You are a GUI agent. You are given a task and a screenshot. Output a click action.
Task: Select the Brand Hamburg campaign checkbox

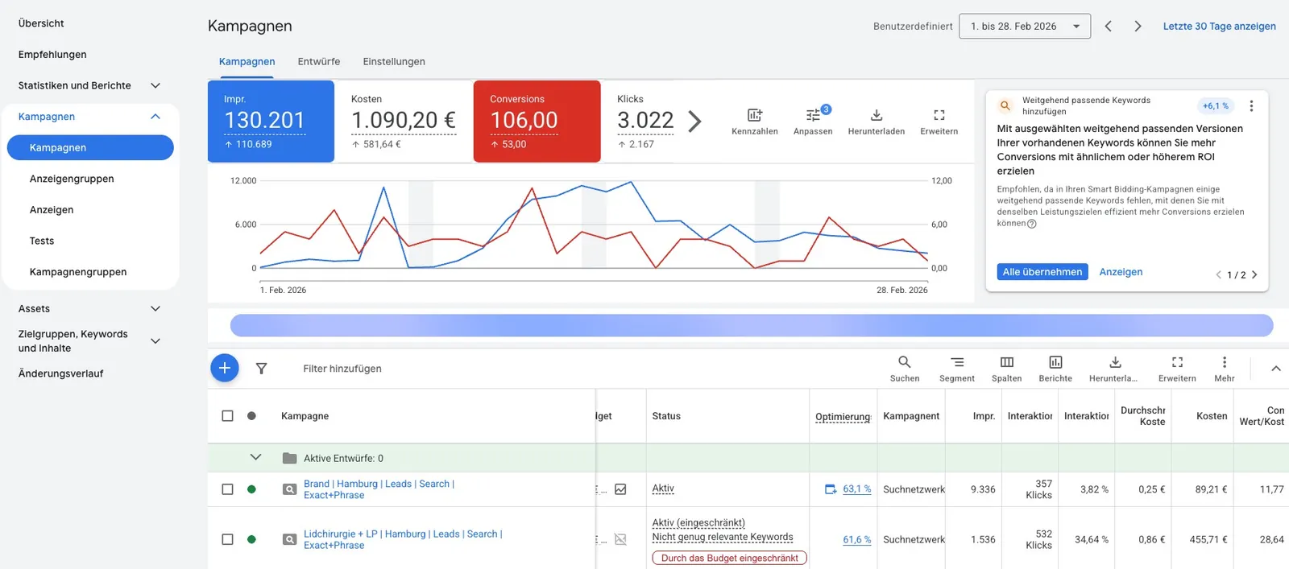click(x=227, y=489)
